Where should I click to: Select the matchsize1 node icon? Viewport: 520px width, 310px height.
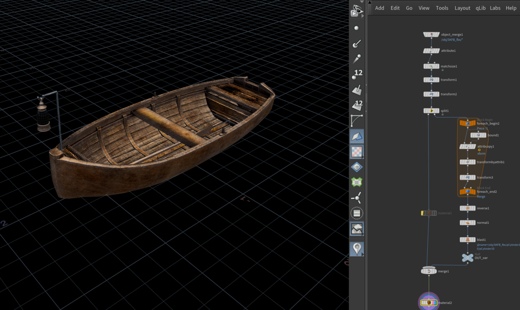431,66
